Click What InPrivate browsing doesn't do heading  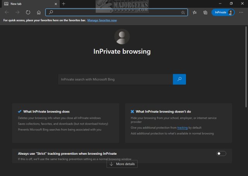pyautogui.click(x=163, y=111)
